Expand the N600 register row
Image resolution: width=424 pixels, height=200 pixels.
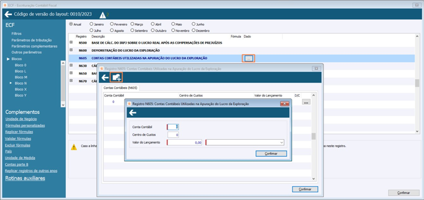[72, 50]
